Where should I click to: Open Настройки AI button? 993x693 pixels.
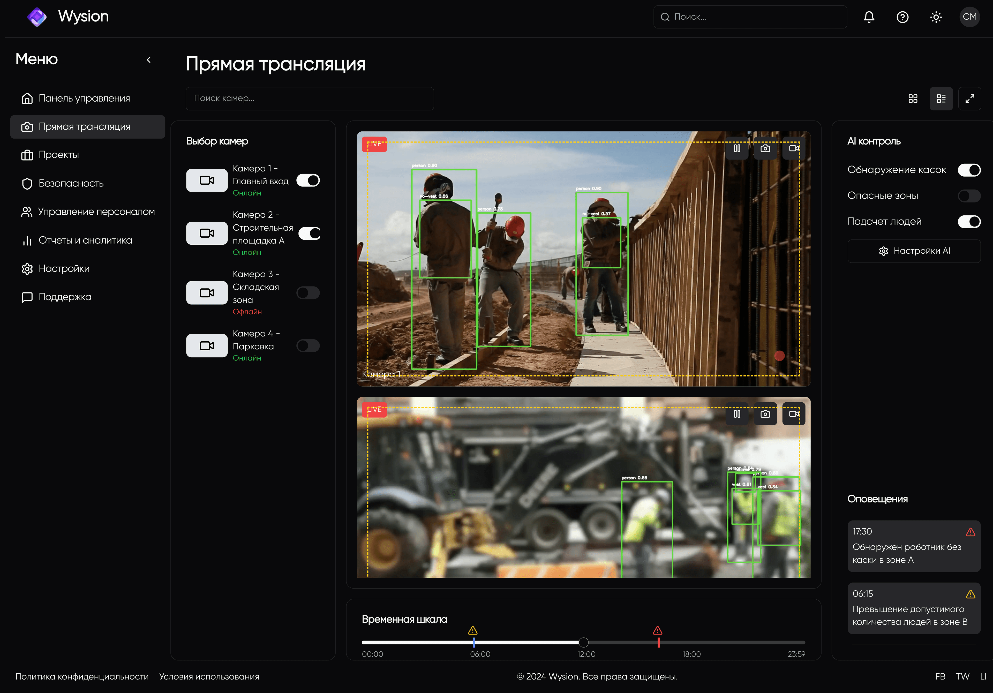[x=914, y=251]
